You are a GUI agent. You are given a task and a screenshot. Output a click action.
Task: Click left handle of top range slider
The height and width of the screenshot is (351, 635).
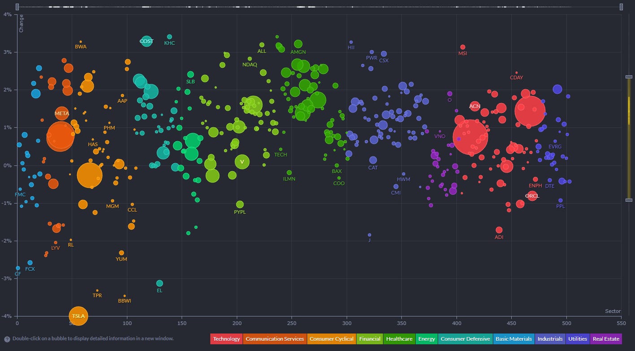coord(17,7)
